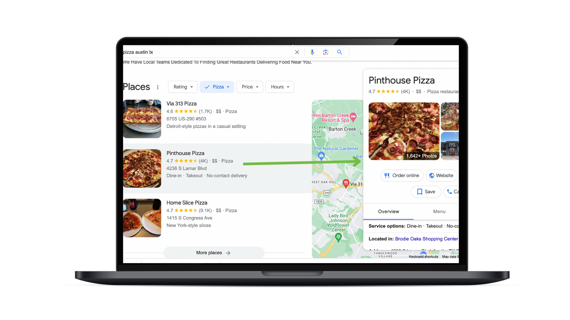Switch to the Overview tab
Viewport: 570px width, 320px height.
(x=388, y=211)
